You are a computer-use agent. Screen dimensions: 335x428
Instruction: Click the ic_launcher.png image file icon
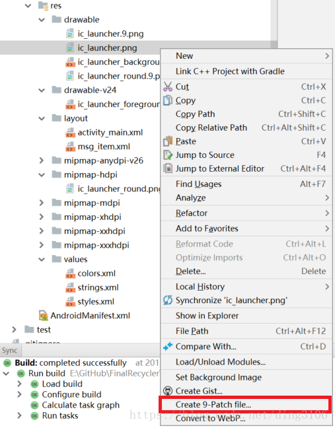(x=70, y=48)
